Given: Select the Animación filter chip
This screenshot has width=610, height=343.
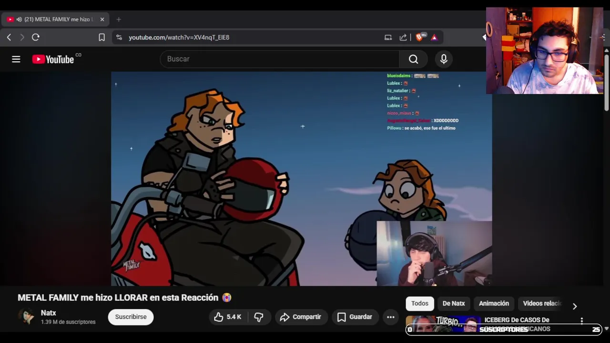Looking at the screenshot, I should click(494, 303).
